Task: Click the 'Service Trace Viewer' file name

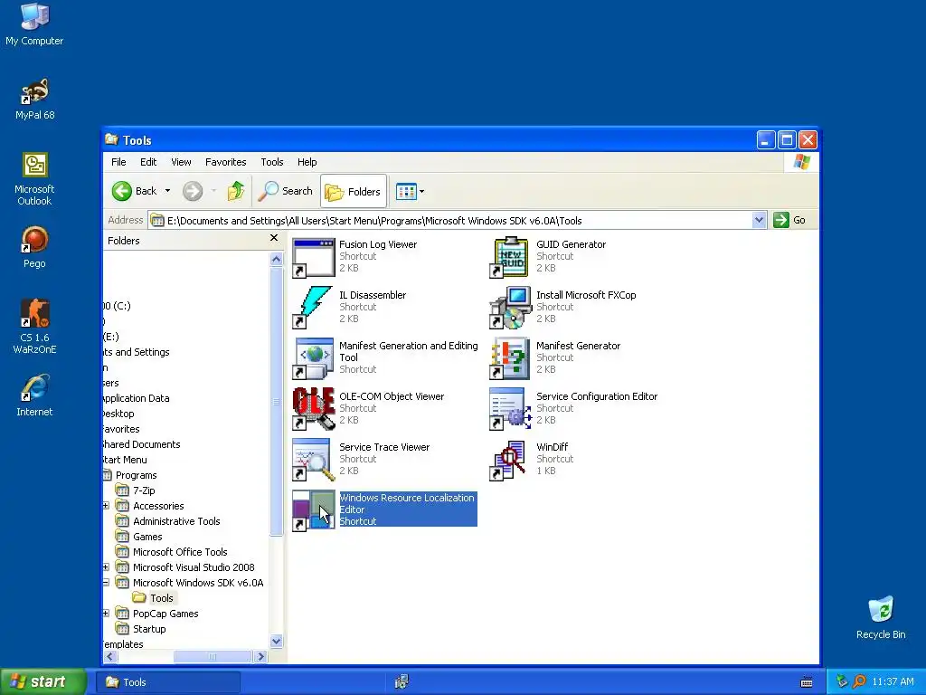Action: pyautogui.click(x=384, y=447)
